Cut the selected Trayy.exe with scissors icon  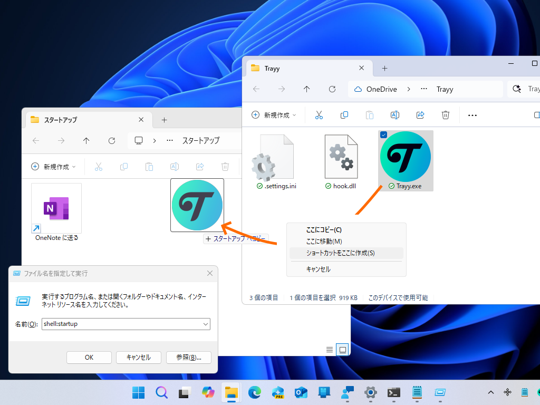click(x=319, y=115)
